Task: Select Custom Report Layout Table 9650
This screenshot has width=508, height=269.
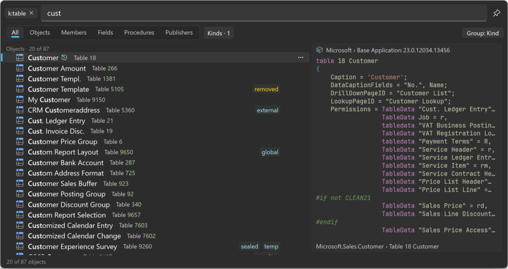Action: coord(155,152)
